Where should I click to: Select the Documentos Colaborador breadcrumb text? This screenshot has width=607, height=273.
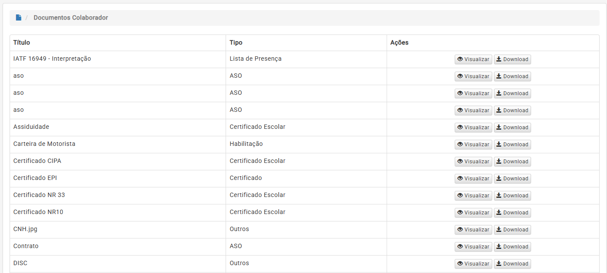71,17
